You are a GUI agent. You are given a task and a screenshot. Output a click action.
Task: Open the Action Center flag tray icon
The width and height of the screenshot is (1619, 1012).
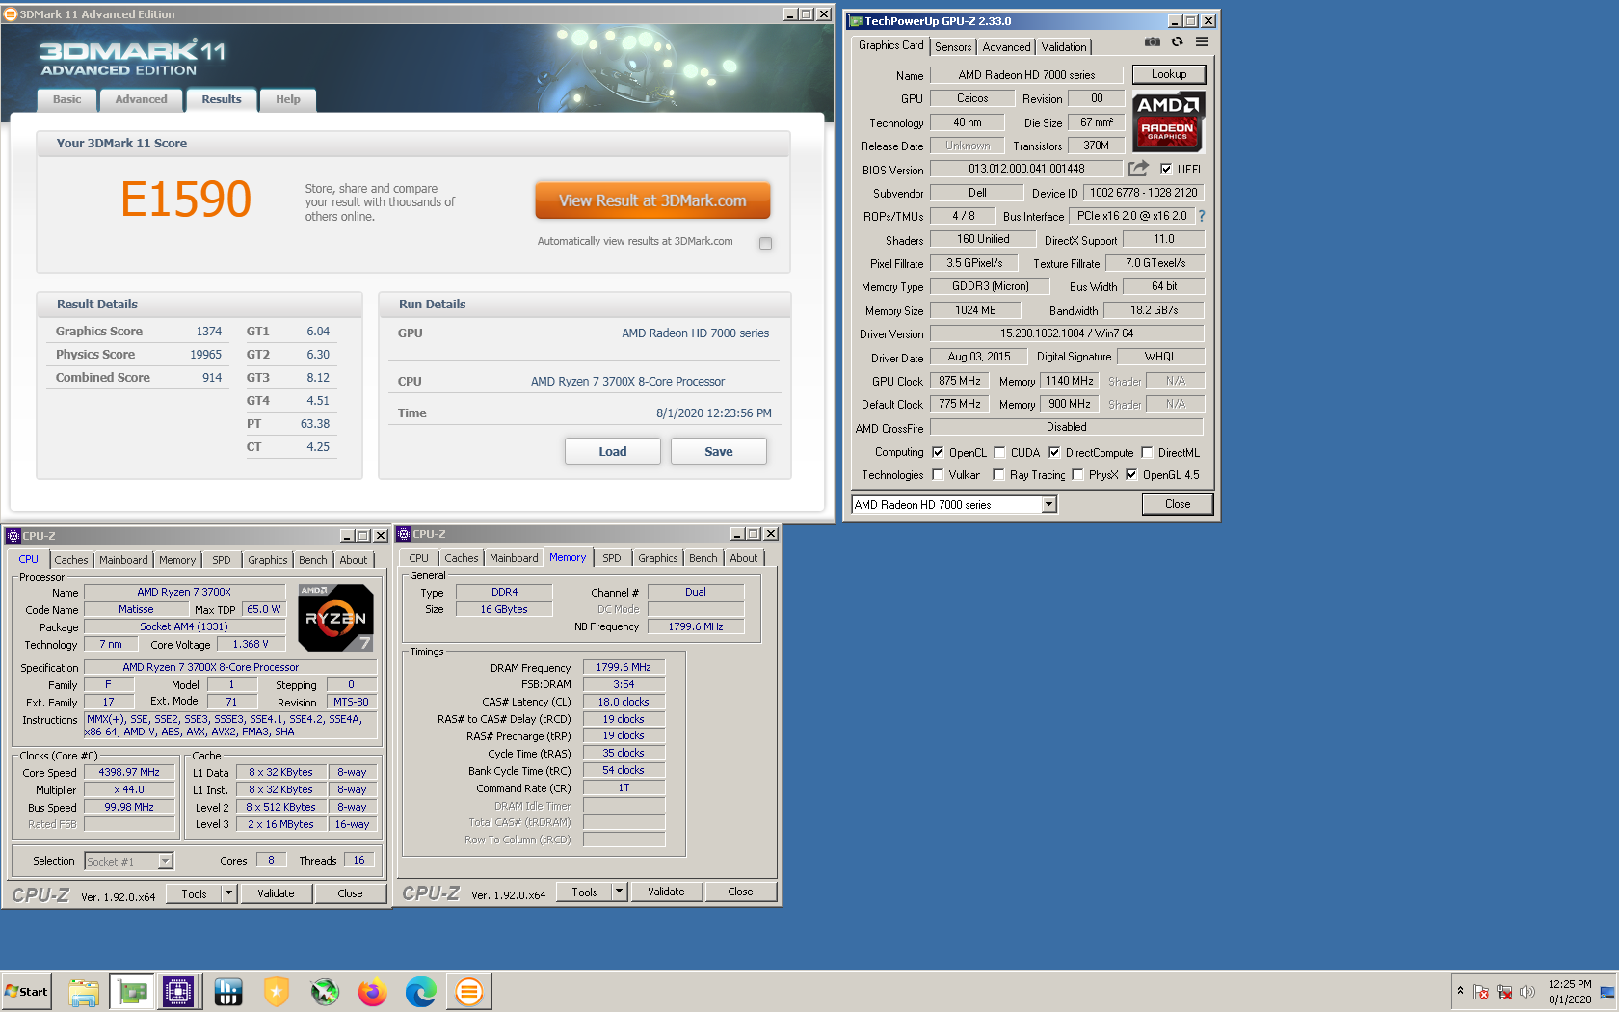1481,992
